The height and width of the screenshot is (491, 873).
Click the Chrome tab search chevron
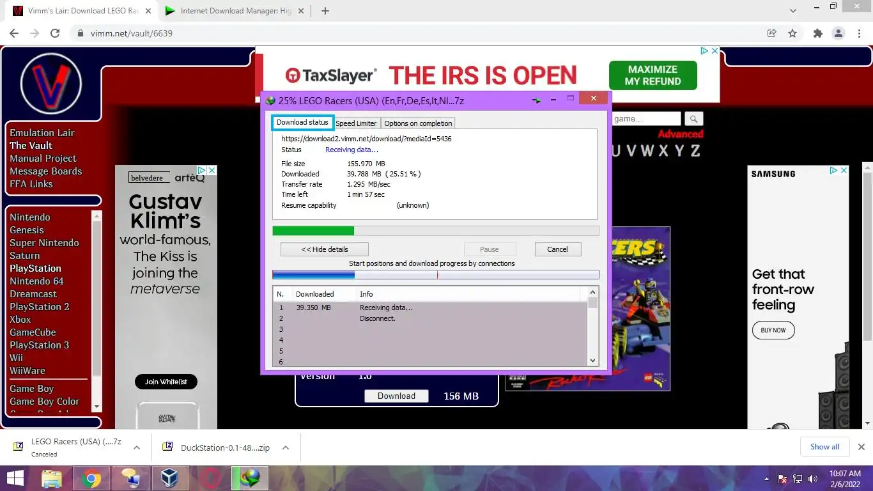[x=793, y=11]
